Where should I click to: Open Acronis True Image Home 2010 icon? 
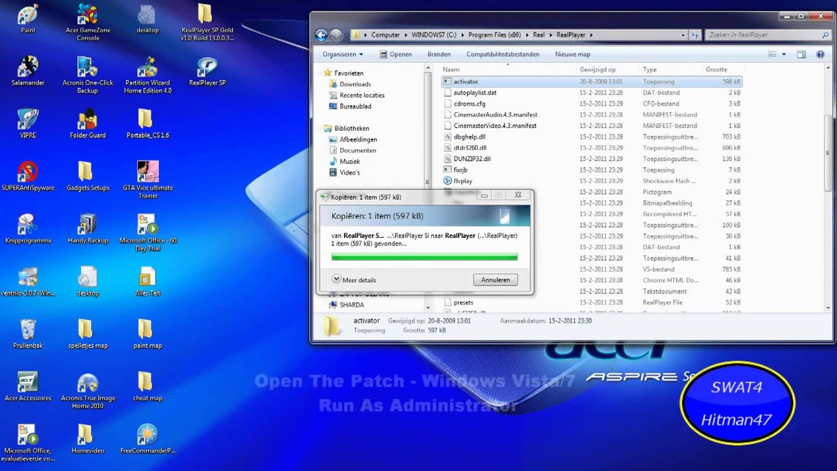point(88,390)
